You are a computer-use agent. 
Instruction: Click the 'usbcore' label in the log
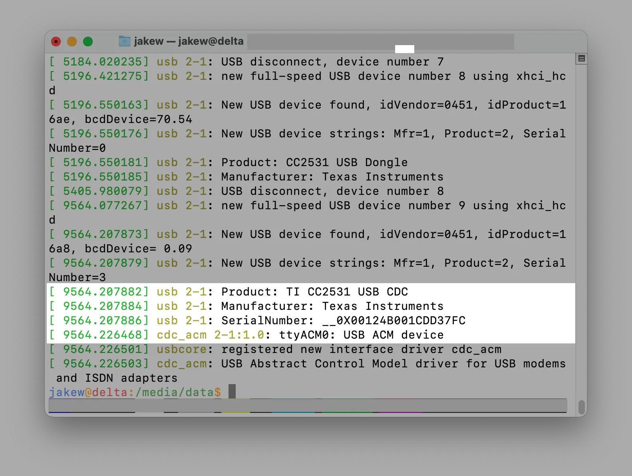(x=182, y=349)
